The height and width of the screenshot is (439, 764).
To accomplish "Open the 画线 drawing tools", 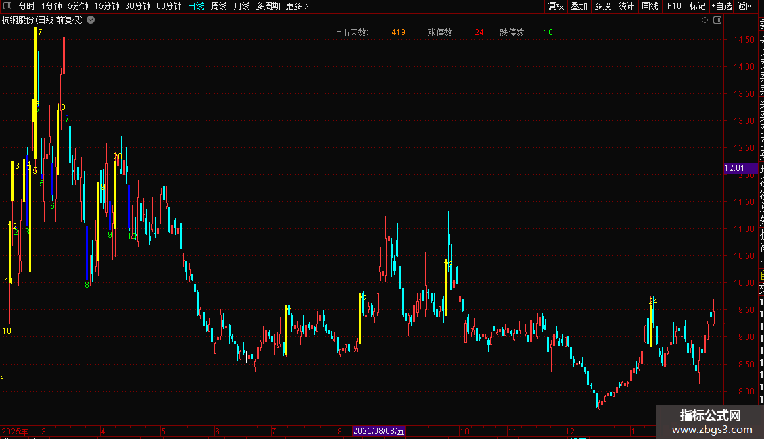I will pos(650,6).
